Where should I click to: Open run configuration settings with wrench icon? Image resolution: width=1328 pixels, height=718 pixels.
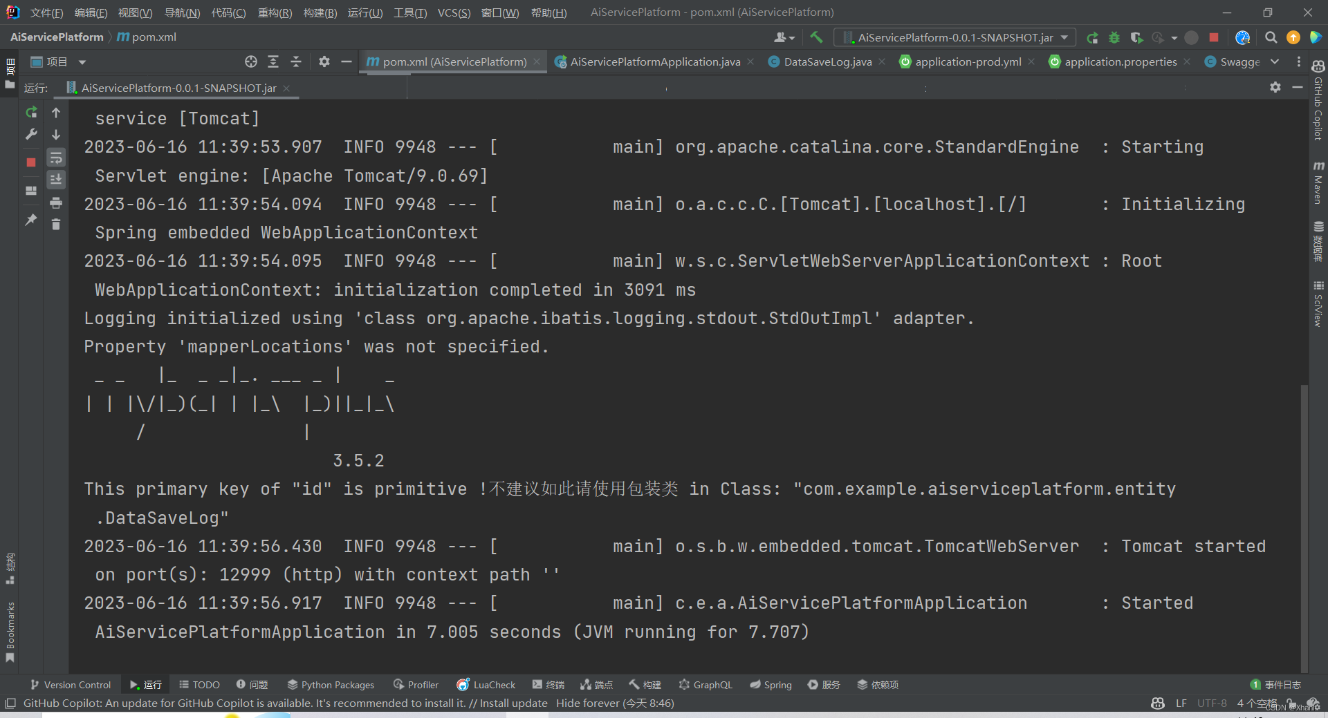click(31, 135)
